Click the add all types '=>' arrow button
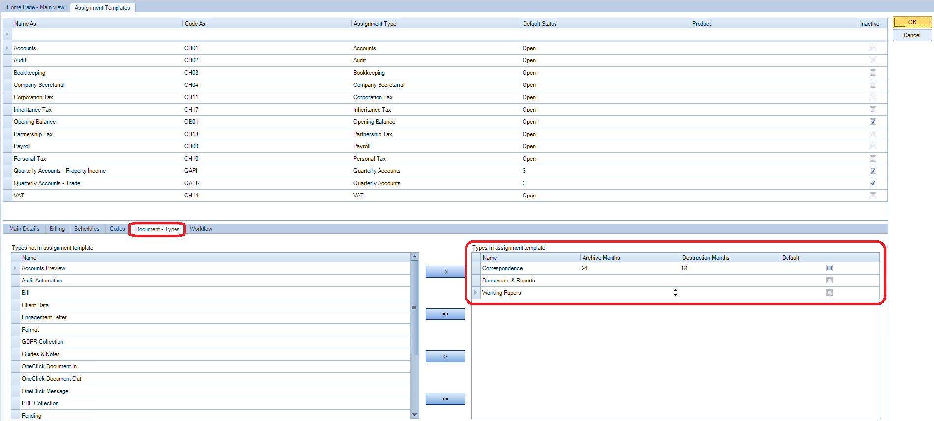Viewport: 934px width, 421px height. coord(445,314)
